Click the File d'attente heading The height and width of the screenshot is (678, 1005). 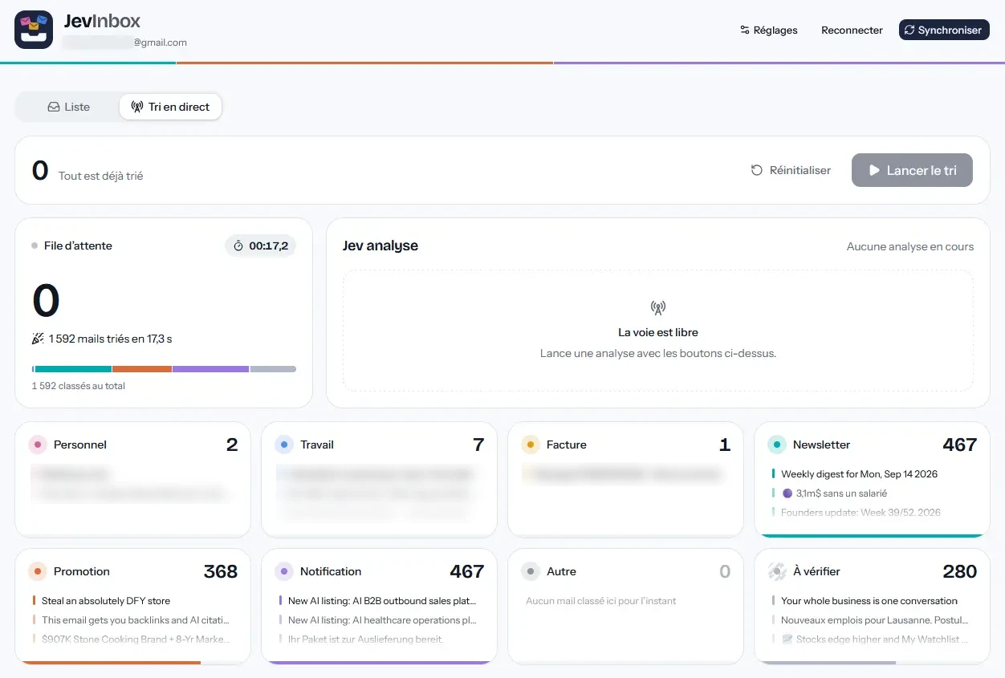tap(78, 246)
